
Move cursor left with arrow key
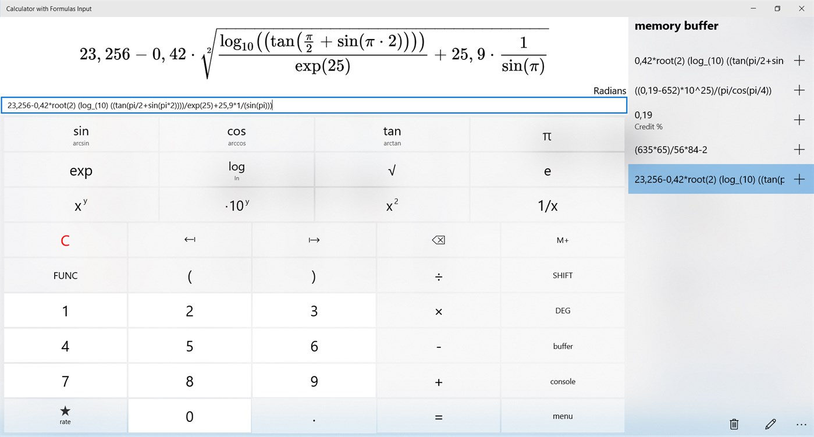pyautogui.click(x=190, y=240)
